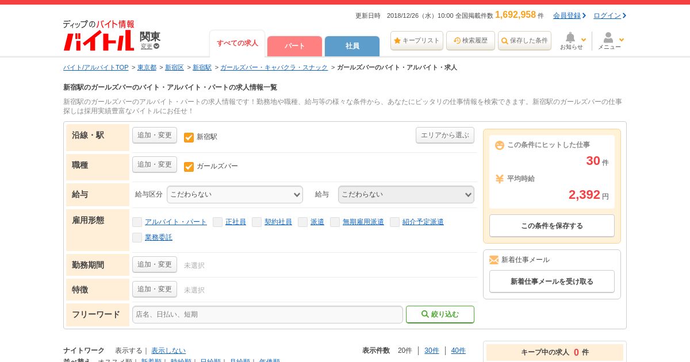
Task: Click 追加・変更 for 沿線・駅
Action: point(155,135)
